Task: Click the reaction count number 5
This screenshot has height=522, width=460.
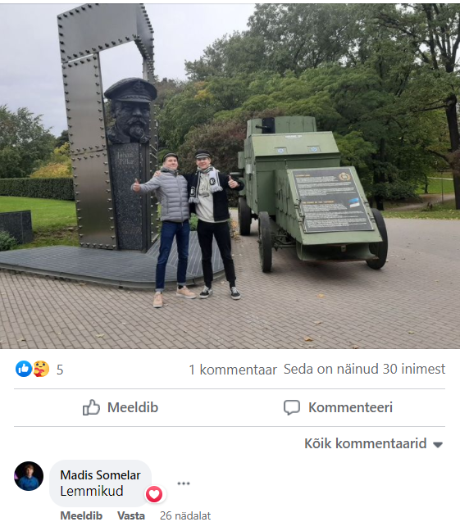Action: pyautogui.click(x=60, y=370)
